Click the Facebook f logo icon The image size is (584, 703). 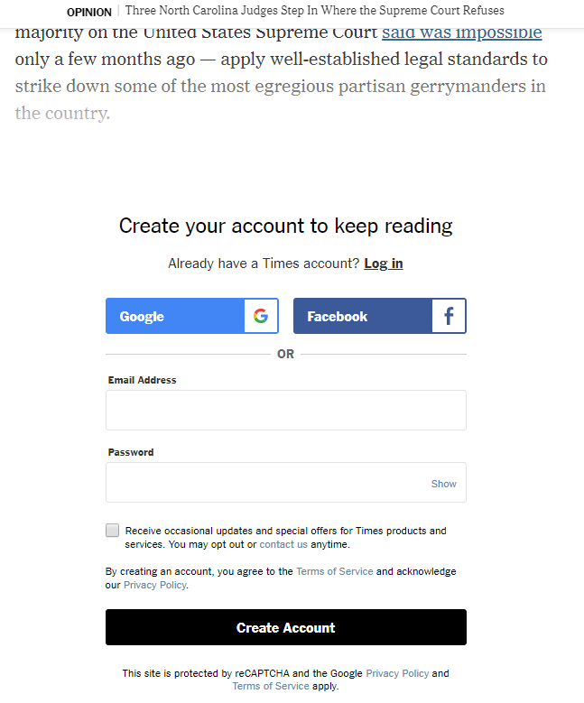pos(449,316)
